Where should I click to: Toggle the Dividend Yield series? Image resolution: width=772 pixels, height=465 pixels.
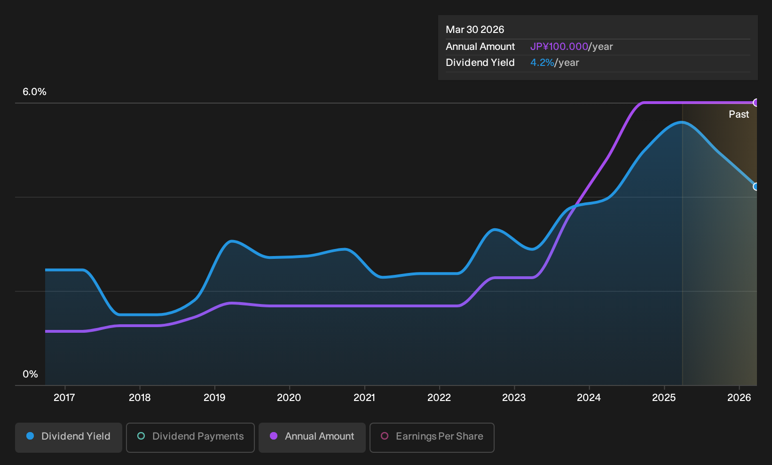tap(69, 437)
